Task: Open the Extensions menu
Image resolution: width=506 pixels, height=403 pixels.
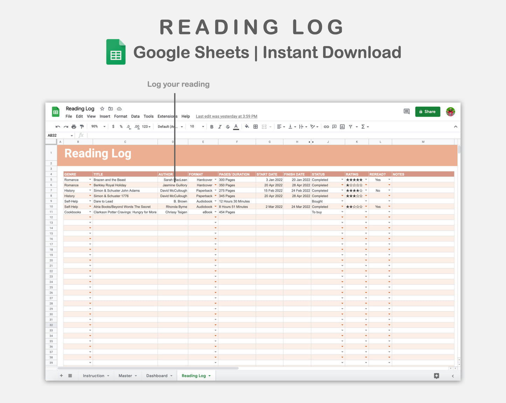Action: 167,116
